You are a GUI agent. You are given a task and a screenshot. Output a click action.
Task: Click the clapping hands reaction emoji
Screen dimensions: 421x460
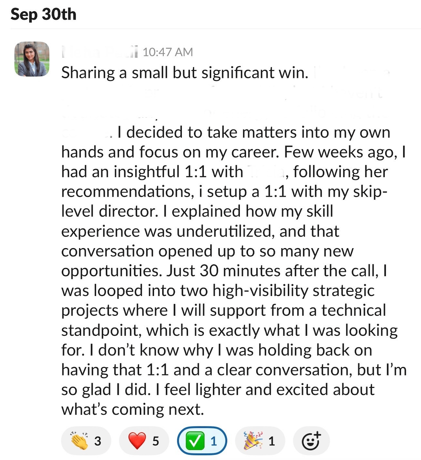[79, 441]
